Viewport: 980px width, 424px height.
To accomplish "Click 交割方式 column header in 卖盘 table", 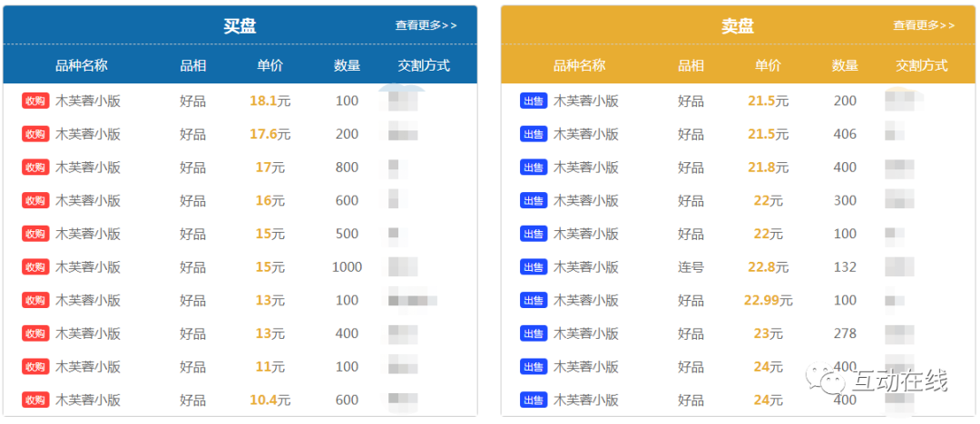I will point(922,65).
